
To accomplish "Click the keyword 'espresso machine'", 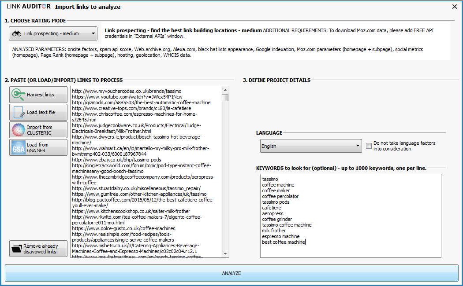I will click(x=280, y=236).
